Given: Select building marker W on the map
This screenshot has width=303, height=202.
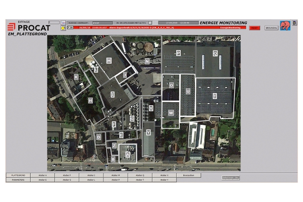Looking at the screenshot, I should tap(171, 113).
